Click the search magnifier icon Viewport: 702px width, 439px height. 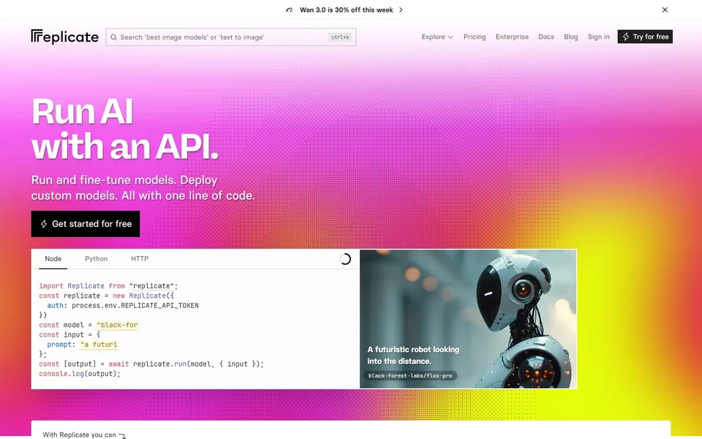pos(114,37)
